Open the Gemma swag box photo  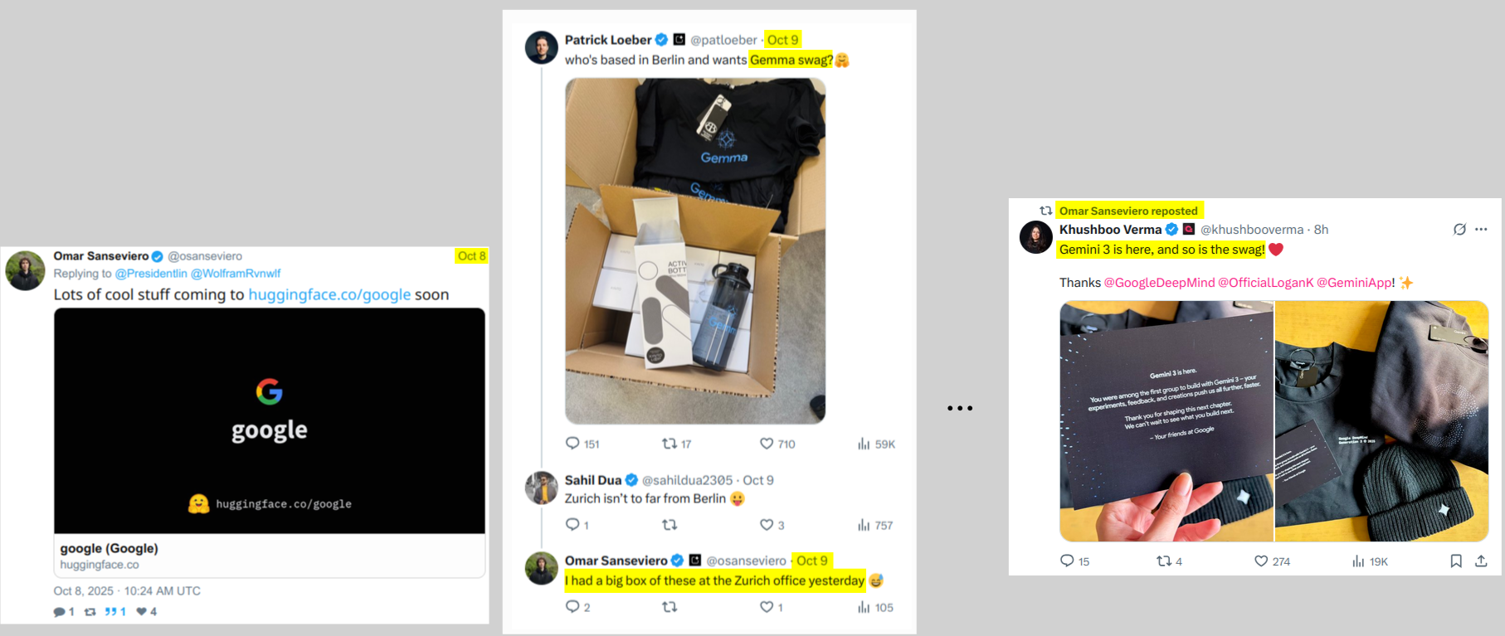[x=695, y=251]
